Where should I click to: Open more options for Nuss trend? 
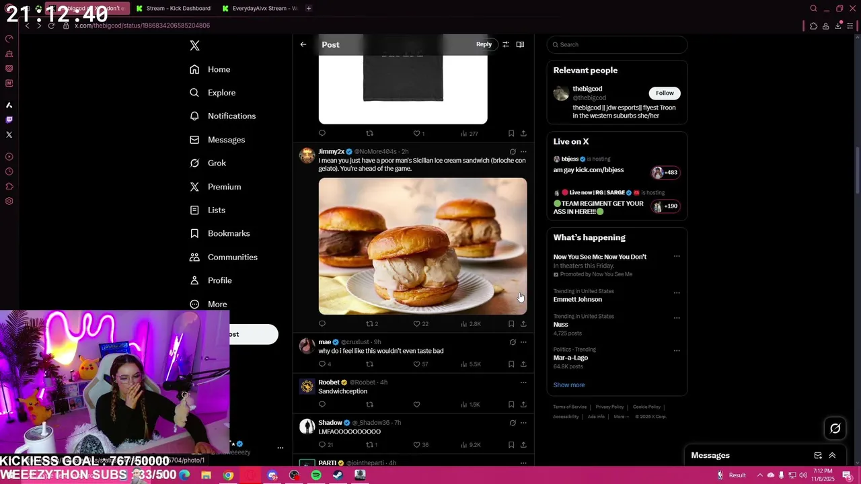coord(677,317)
